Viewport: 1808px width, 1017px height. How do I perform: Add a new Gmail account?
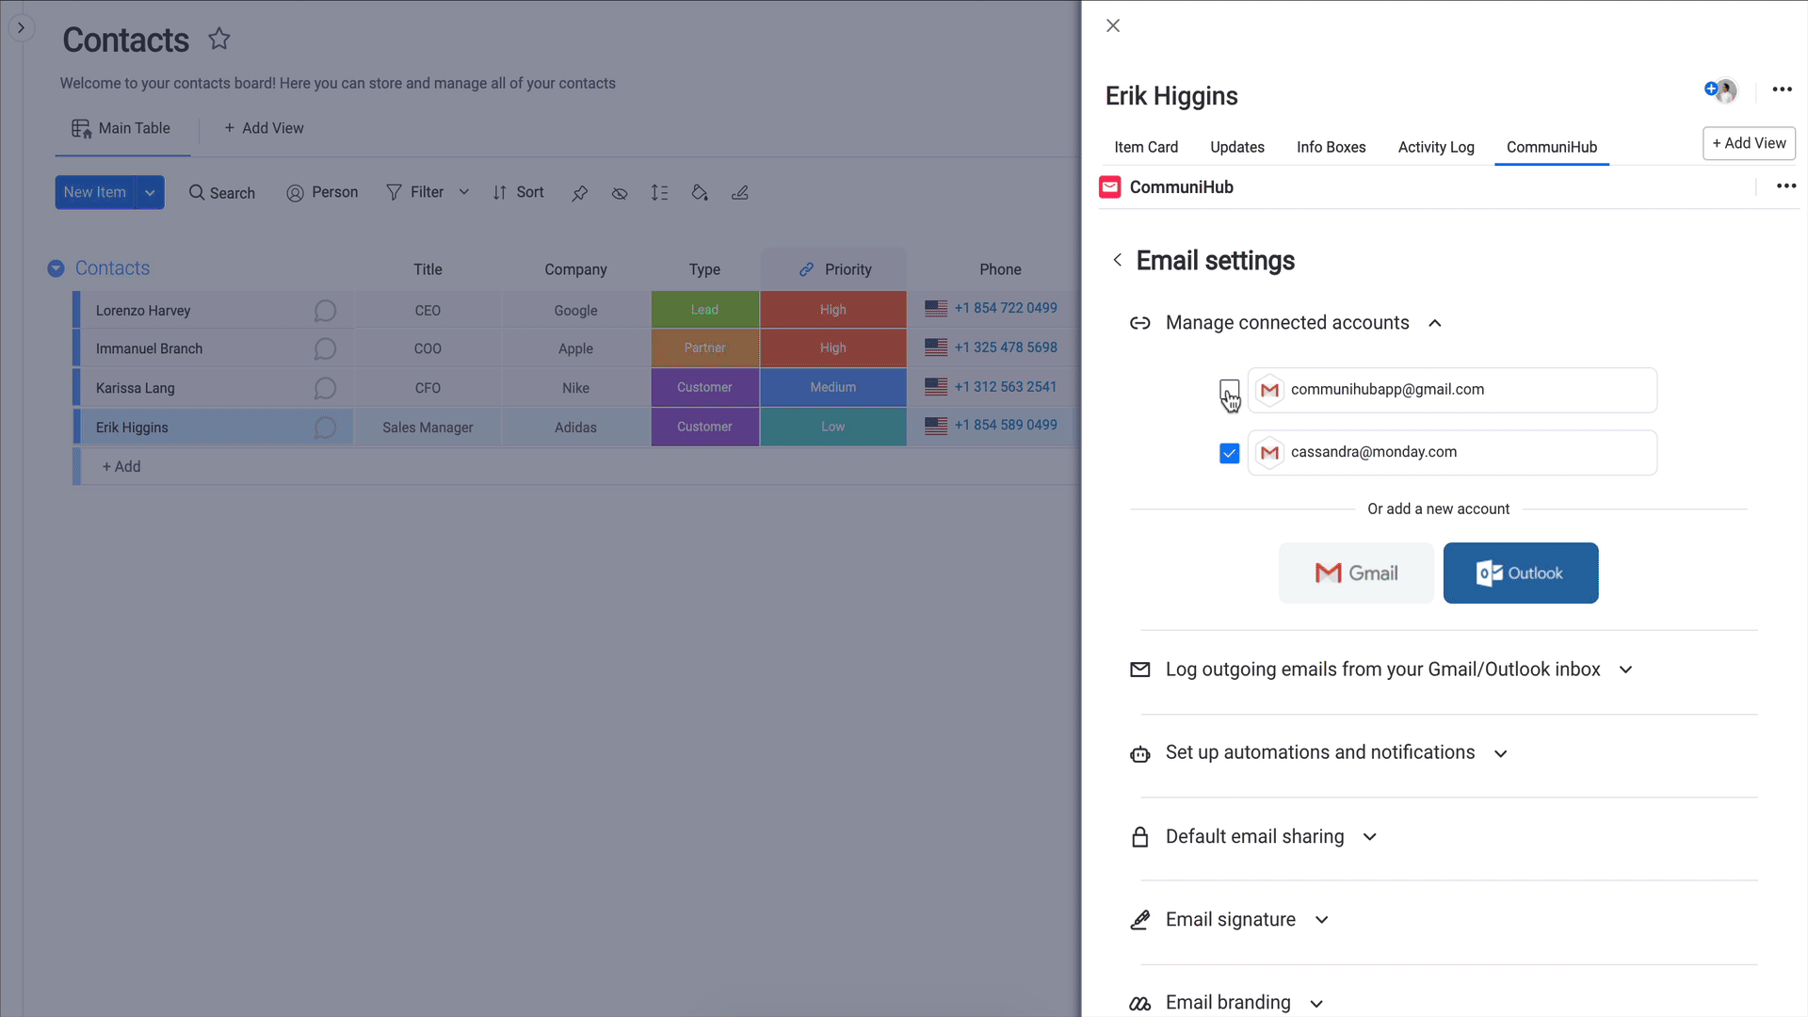point(1356,573)
